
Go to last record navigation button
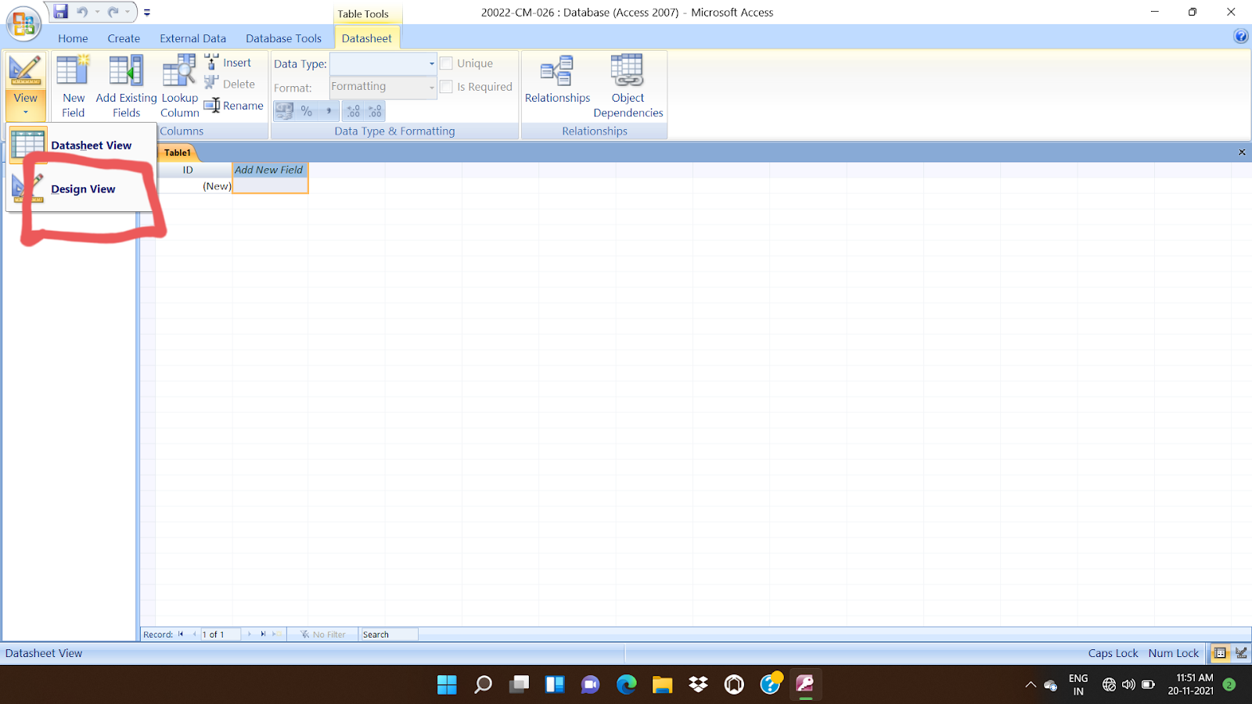pos(263,634)
